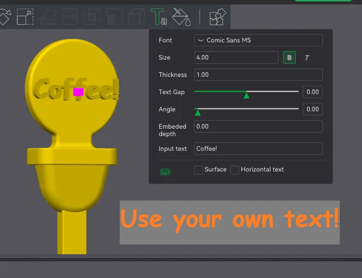The height and width of the screenshot is (278, 362).
Task: Open the Font dropdown showing Comic Sans MS
Action: click(258, 40)
